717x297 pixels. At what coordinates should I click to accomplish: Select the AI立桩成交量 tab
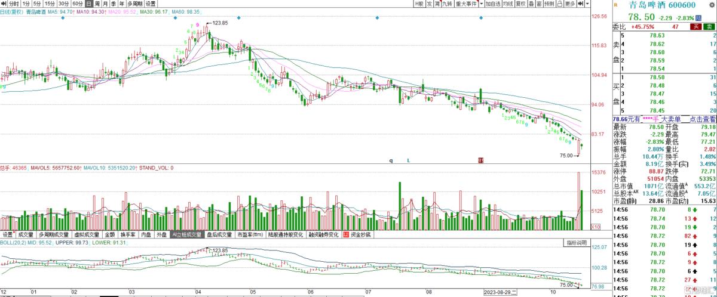click(x=187, y=235)
